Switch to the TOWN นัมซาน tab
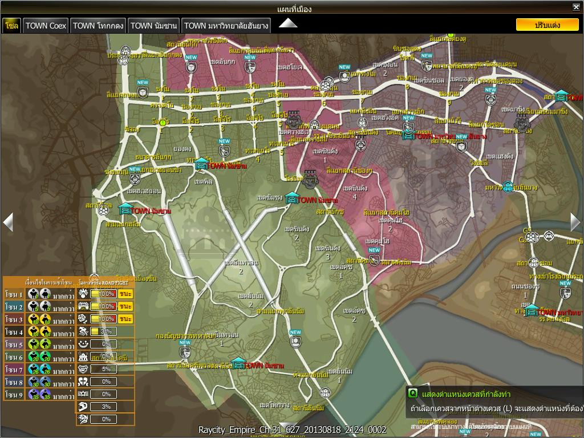This screenshot has height=438, width=584. coord(153,26)
